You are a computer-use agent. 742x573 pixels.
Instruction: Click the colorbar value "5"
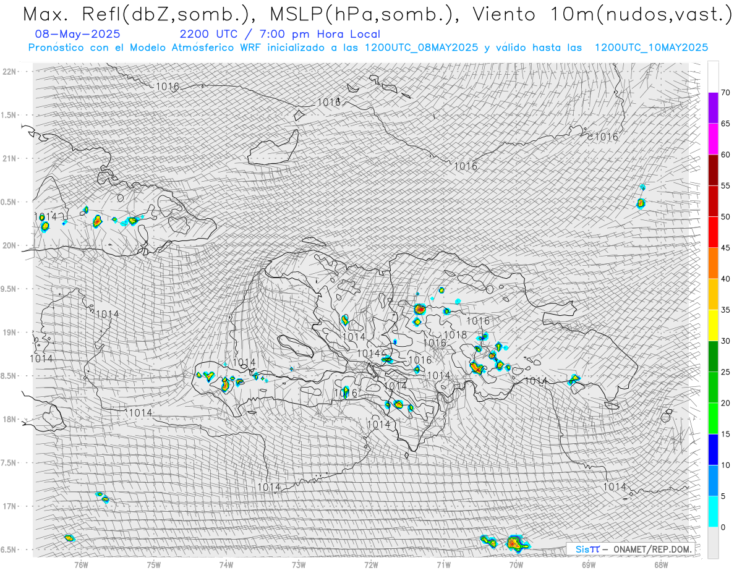coord(723,496)
